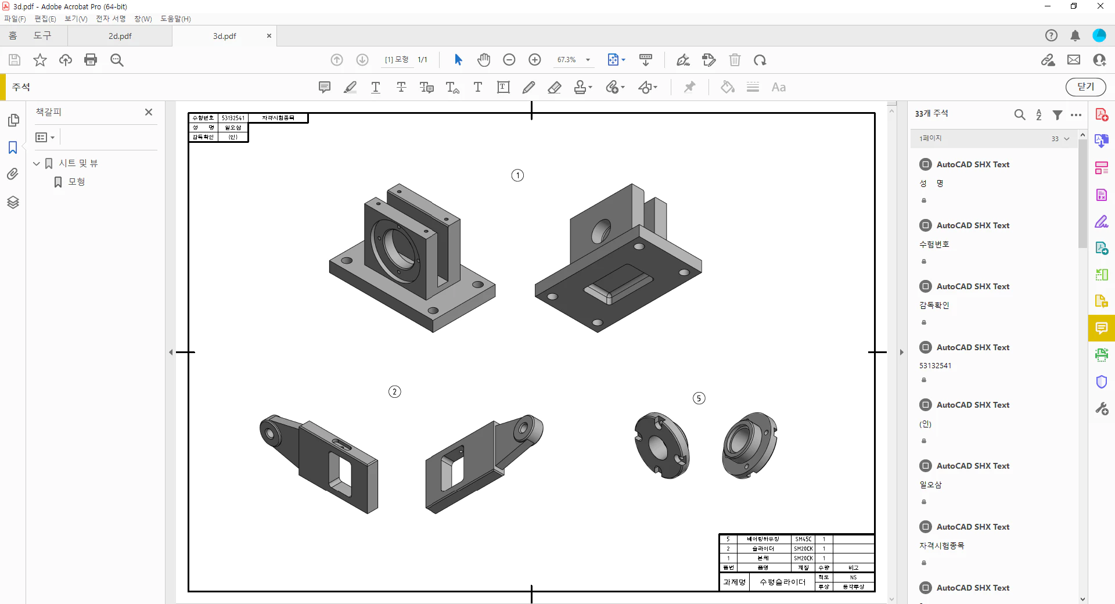Click the Delete trash icon
The height and width of the screenshot is (604, 1115).
[735, 60]
